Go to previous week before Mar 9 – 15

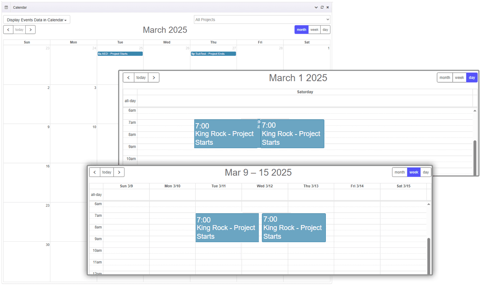tap(95, 172)
